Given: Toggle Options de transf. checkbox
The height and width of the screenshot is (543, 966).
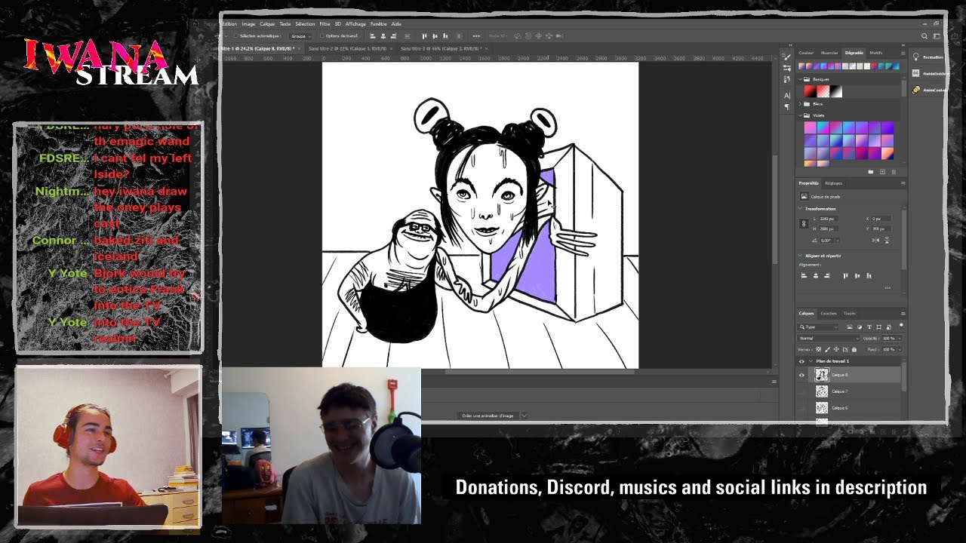Looking at the screenshot, I should point(321,35).
